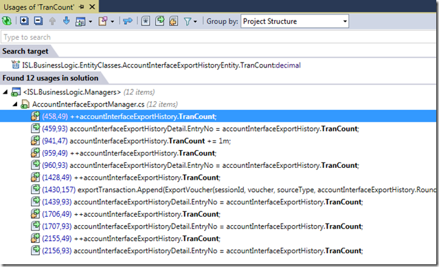This screenshot has width=439, height=267.
Task: Click the 'Found 12 usages in solution' header
Action: click(50, 78)
